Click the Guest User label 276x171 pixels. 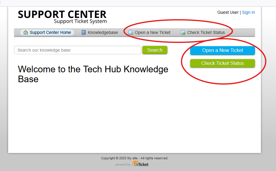pyautogui.click(x=228, y=12)
